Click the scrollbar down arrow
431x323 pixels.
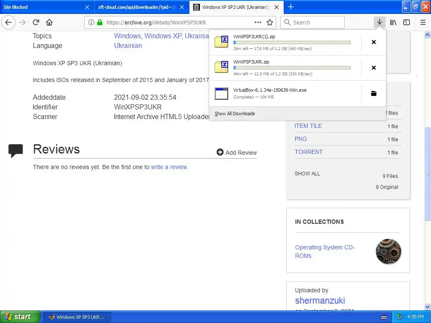427,307
